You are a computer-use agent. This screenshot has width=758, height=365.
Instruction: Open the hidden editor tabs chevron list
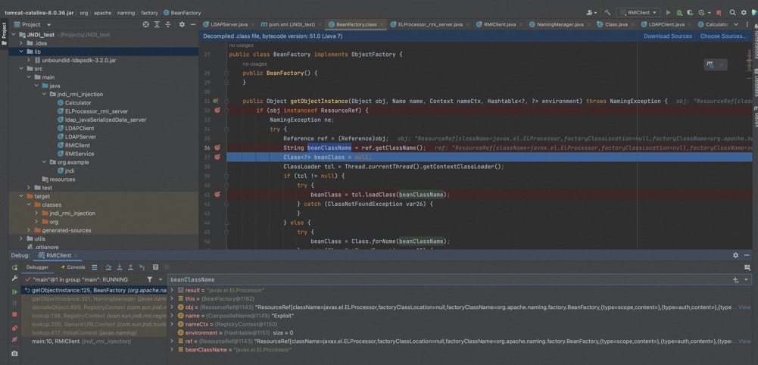point(736,24)
